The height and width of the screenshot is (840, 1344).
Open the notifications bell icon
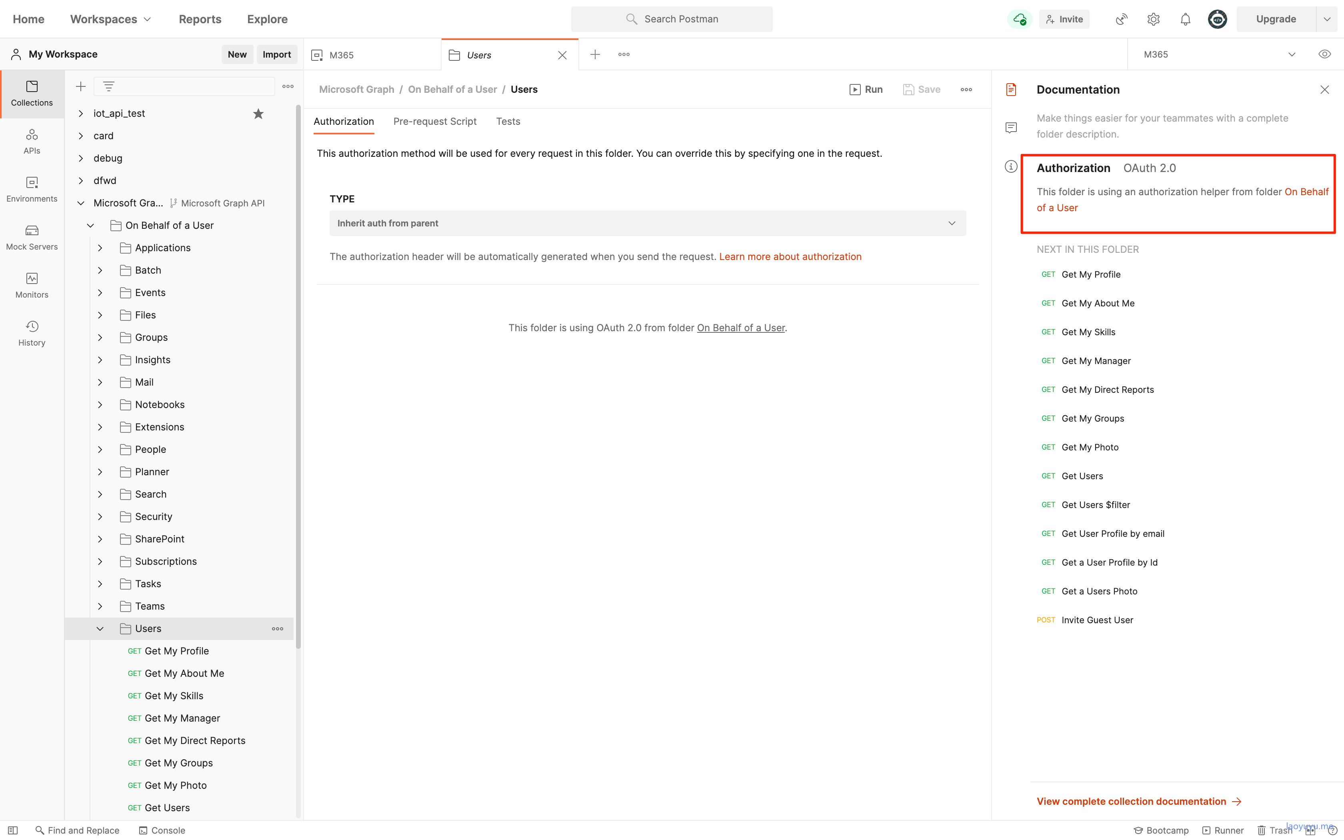click(1185, 19)
